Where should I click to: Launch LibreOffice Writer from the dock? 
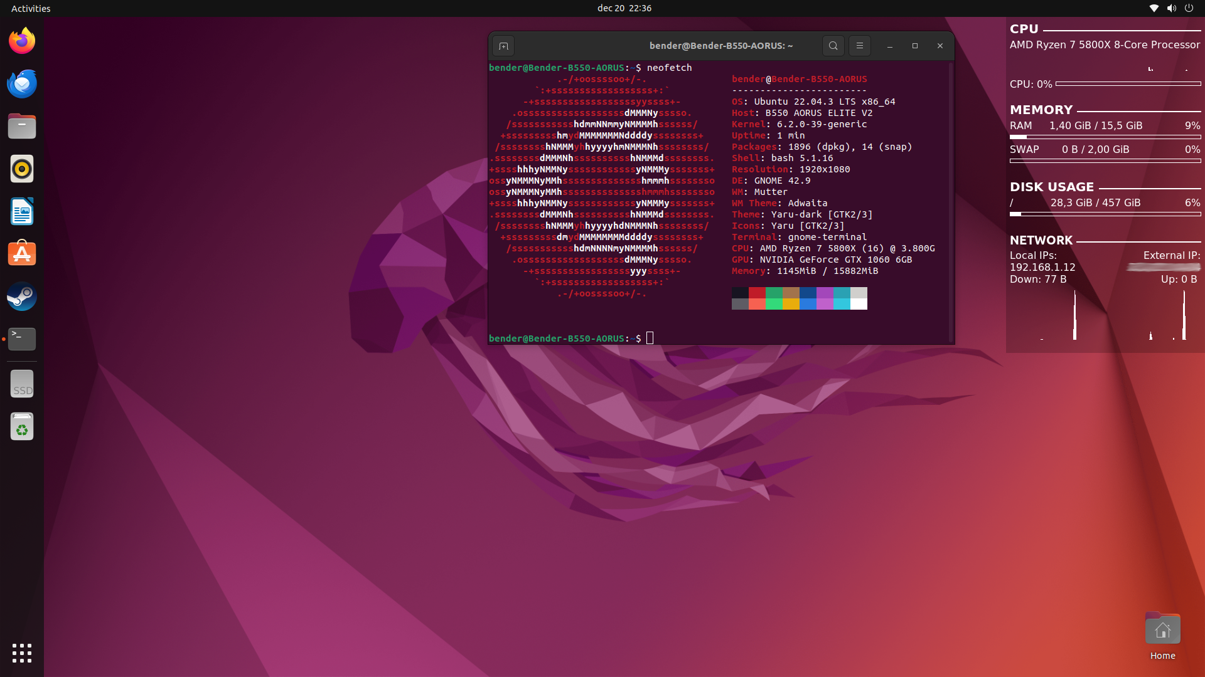tap(22, 211)
